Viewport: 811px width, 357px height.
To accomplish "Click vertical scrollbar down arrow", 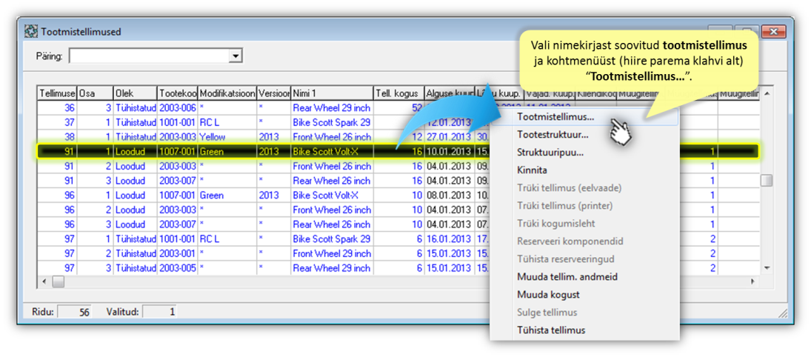I will [767, 268].
